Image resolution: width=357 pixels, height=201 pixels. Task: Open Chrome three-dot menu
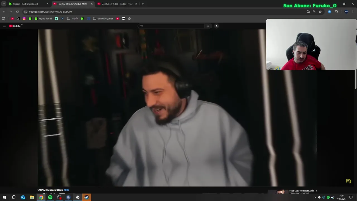tap(353, 12)
